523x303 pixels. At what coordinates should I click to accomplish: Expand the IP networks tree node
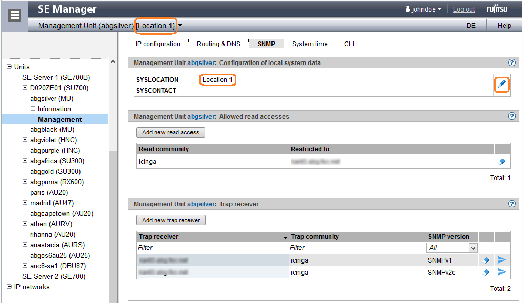(x=9, y=287)
